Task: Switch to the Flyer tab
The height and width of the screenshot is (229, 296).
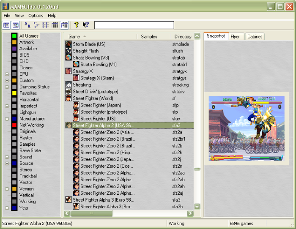Action: click(235, 37)
